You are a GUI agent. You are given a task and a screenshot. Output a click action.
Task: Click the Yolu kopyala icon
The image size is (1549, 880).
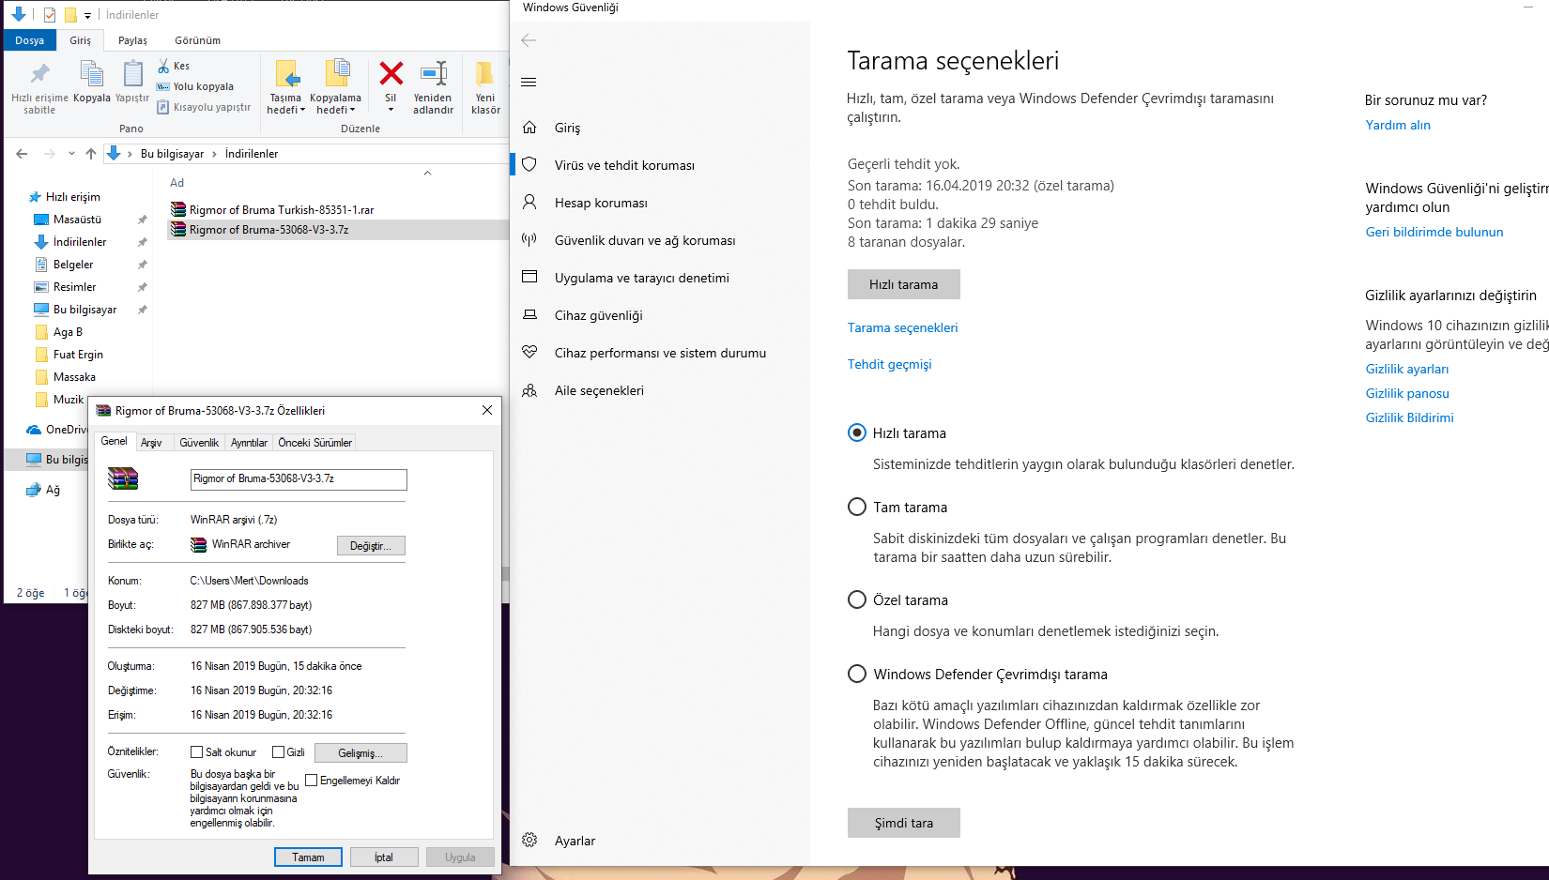pos(163,86)
